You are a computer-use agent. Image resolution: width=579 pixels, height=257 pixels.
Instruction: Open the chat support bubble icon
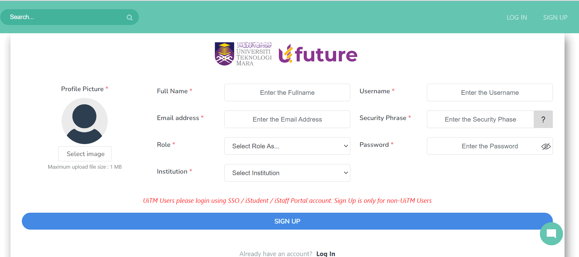[x=551, y=234]
